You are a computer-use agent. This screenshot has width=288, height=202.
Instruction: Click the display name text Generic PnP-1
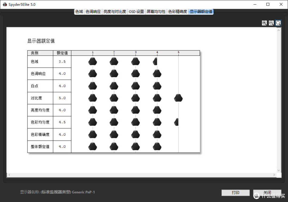click(83, 192)
